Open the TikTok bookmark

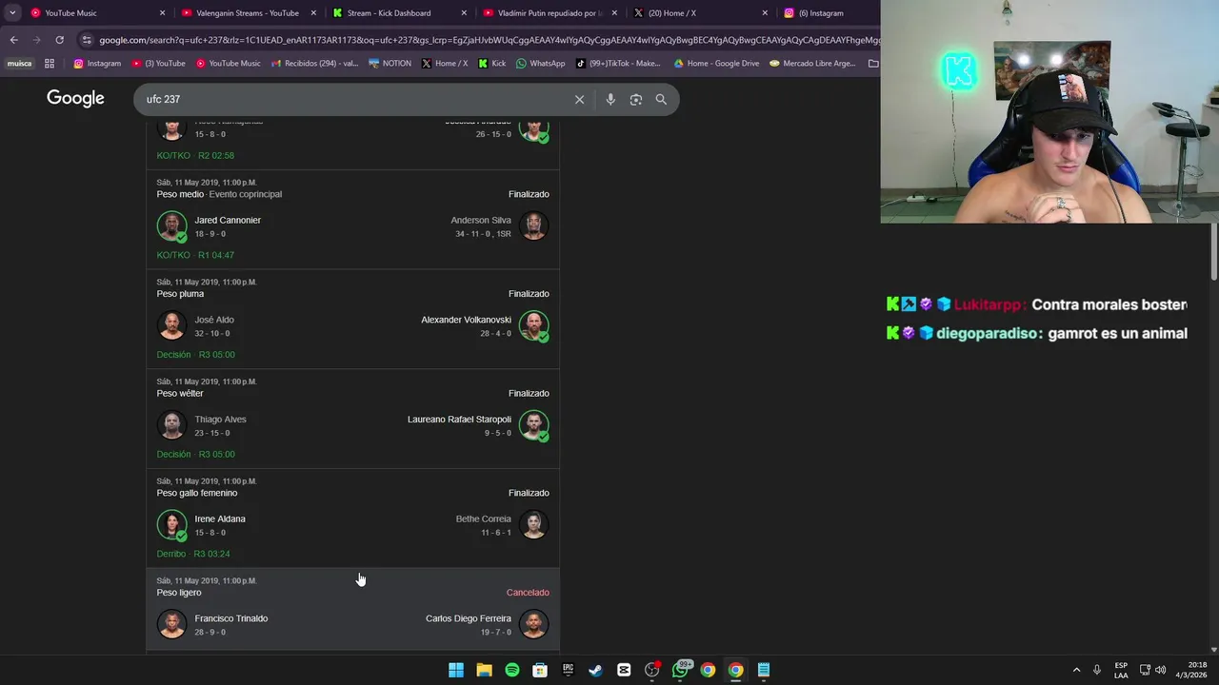(x=617, y=64)
